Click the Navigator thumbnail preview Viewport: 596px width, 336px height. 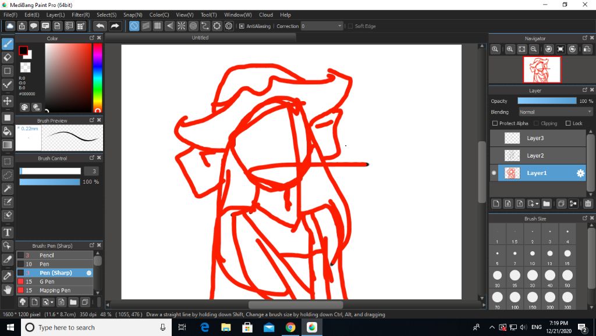tap(542, 70)
